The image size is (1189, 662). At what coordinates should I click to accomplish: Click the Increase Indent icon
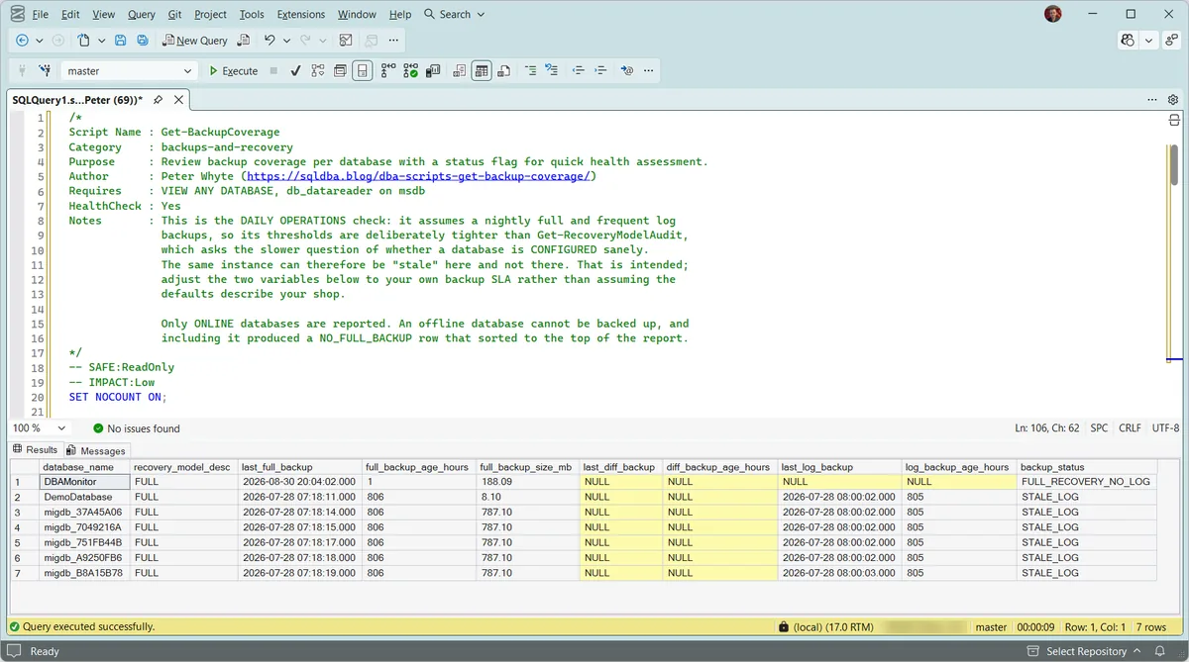point(600,71)
